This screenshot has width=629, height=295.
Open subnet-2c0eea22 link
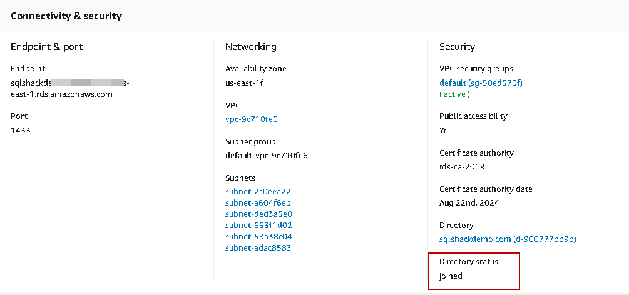coord(258,192)
